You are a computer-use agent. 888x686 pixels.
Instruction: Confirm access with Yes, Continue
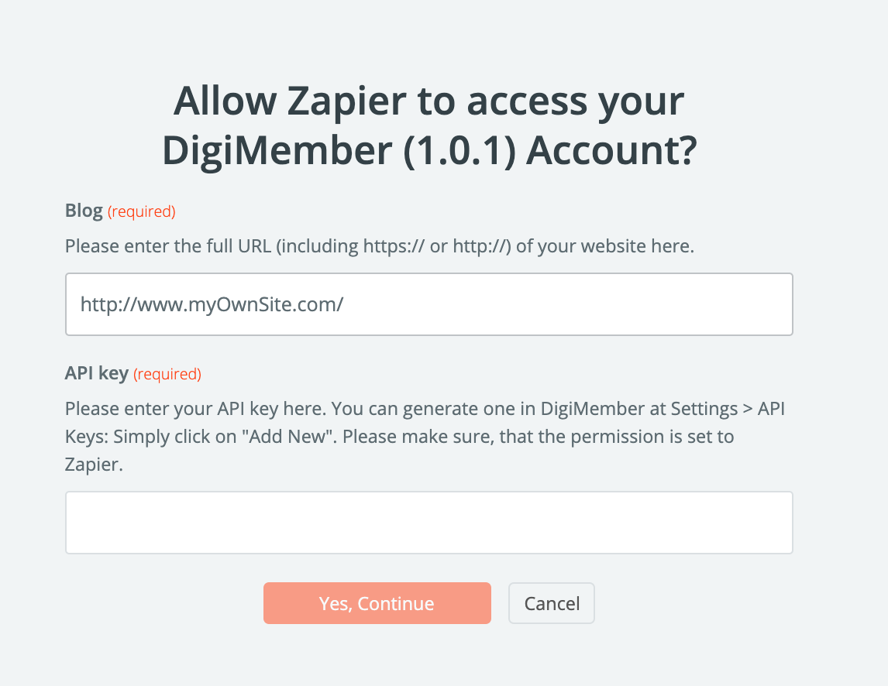point(377,603)
